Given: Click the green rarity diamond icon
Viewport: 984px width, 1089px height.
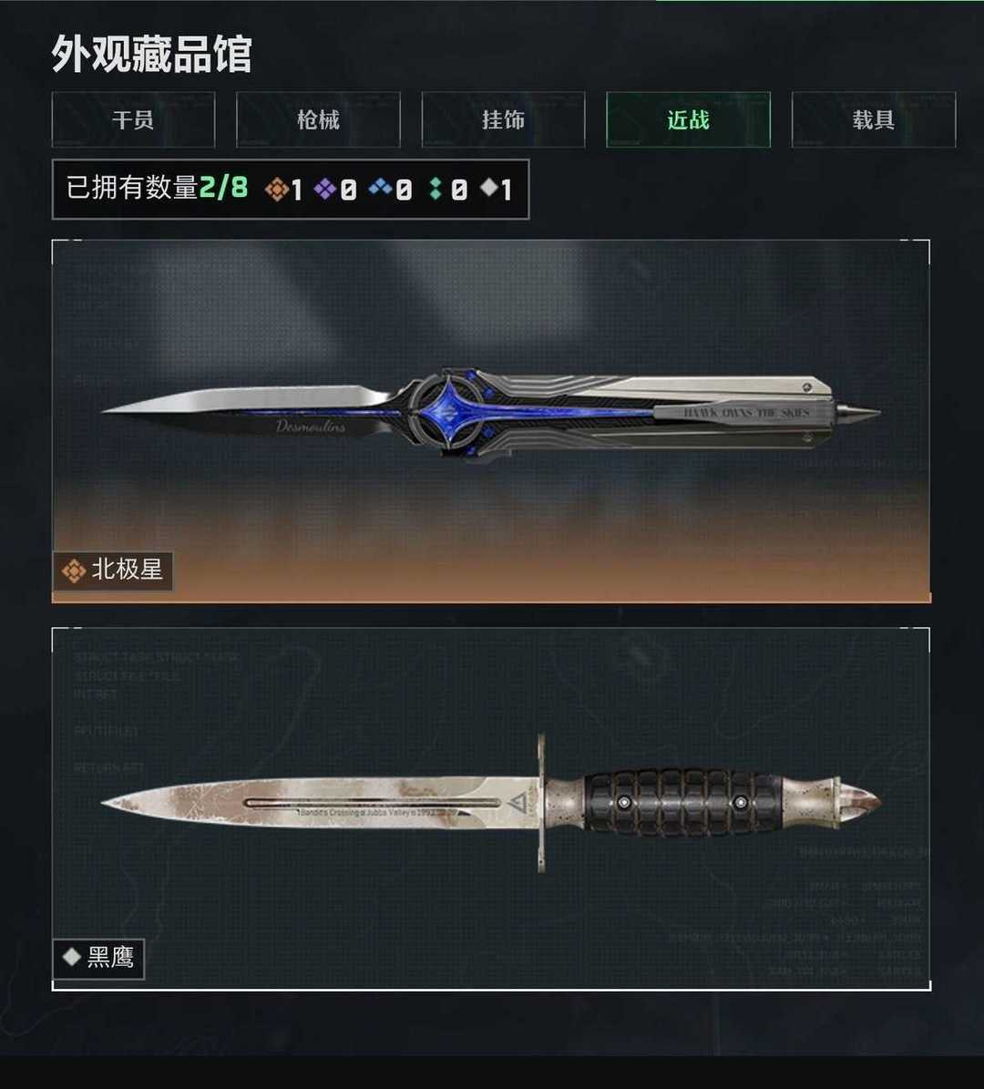Looking at the screenshot, I should pyautogui.click(x=436, y=189).
